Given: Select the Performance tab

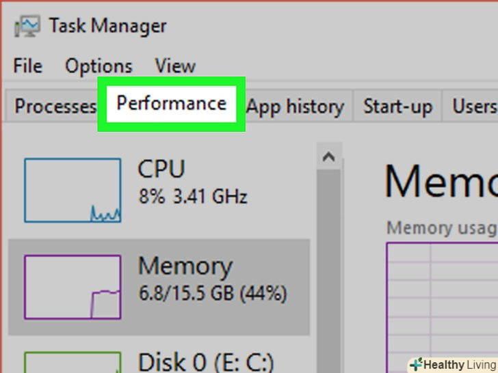Looking at the screenshot, I should click(x=171, y=104).
